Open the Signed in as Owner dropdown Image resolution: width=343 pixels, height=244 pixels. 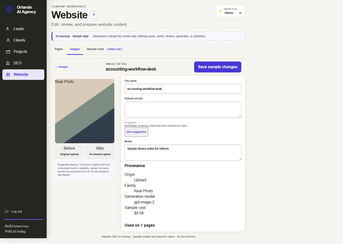(x=230, y=11)
